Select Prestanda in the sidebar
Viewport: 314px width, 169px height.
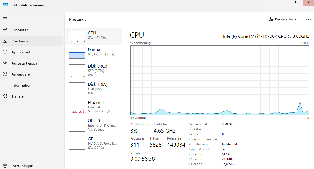(32, 41)
